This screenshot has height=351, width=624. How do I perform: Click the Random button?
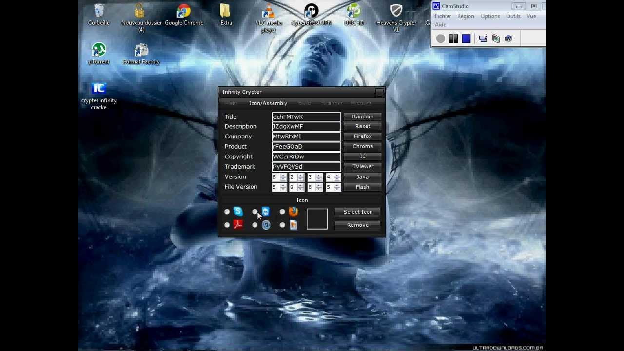coord(363,117)
